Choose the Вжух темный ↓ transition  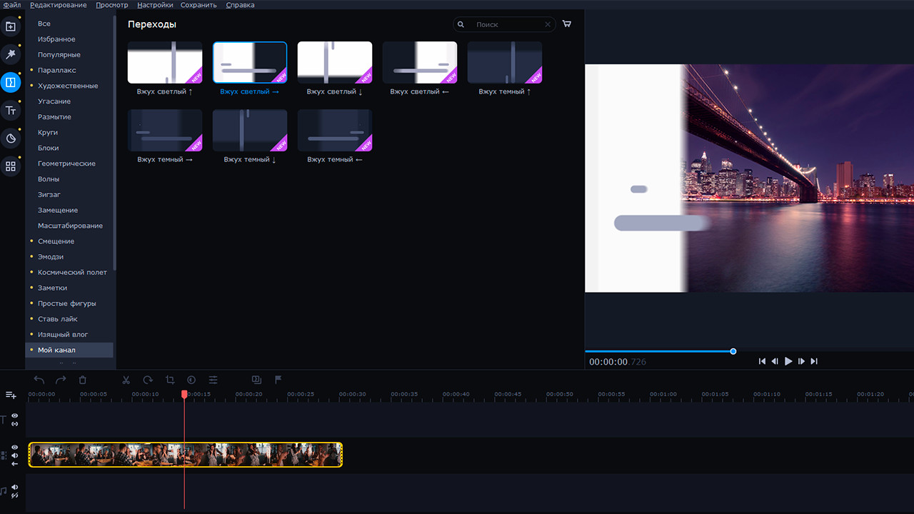[x=249, y=130]
